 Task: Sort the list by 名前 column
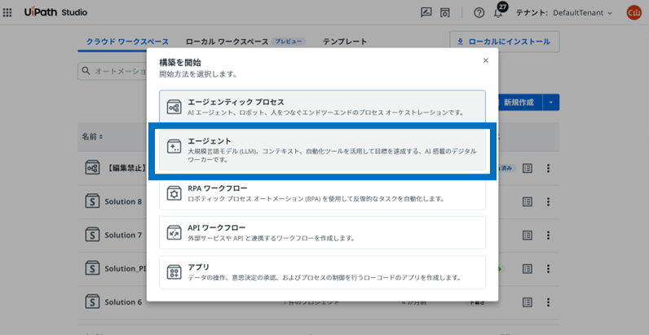click(x=92, y=136)
